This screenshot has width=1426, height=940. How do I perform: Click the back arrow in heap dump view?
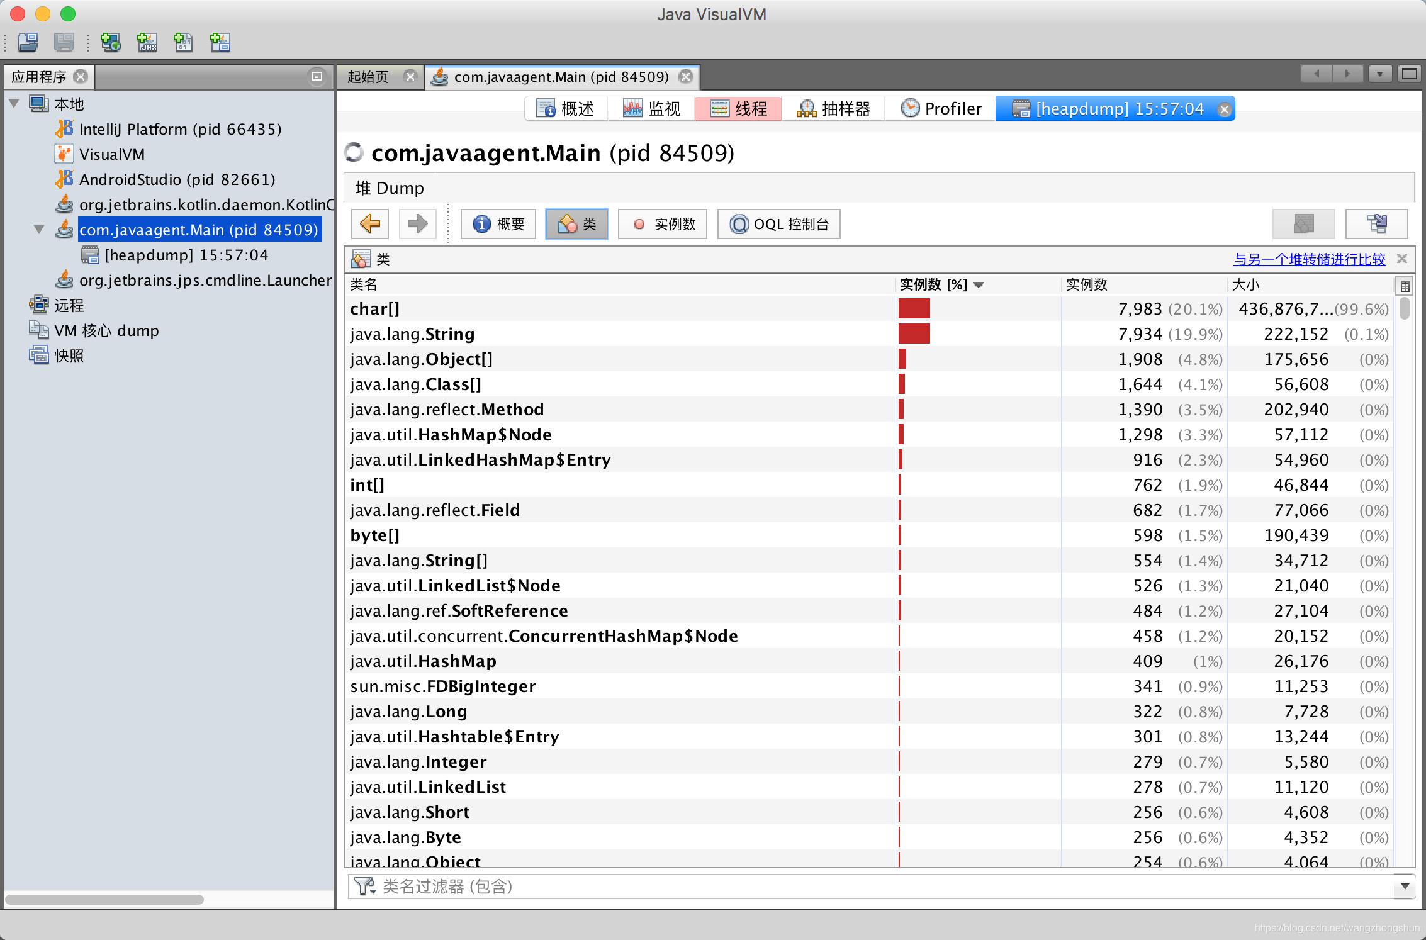click(370, 224)
